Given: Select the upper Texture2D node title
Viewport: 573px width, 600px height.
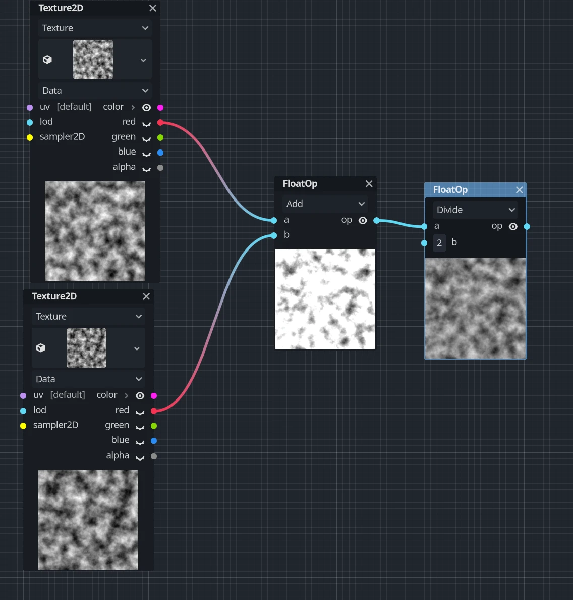Looking at the screenshot, I should (61, 8).
